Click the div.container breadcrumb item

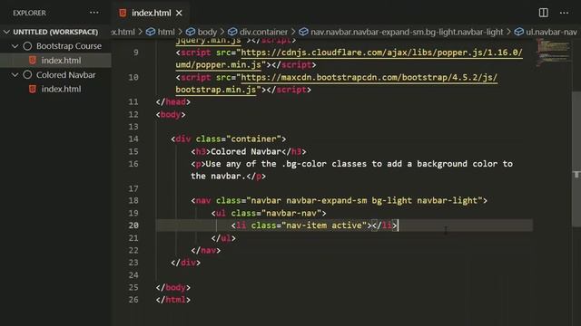coord(263,33)
